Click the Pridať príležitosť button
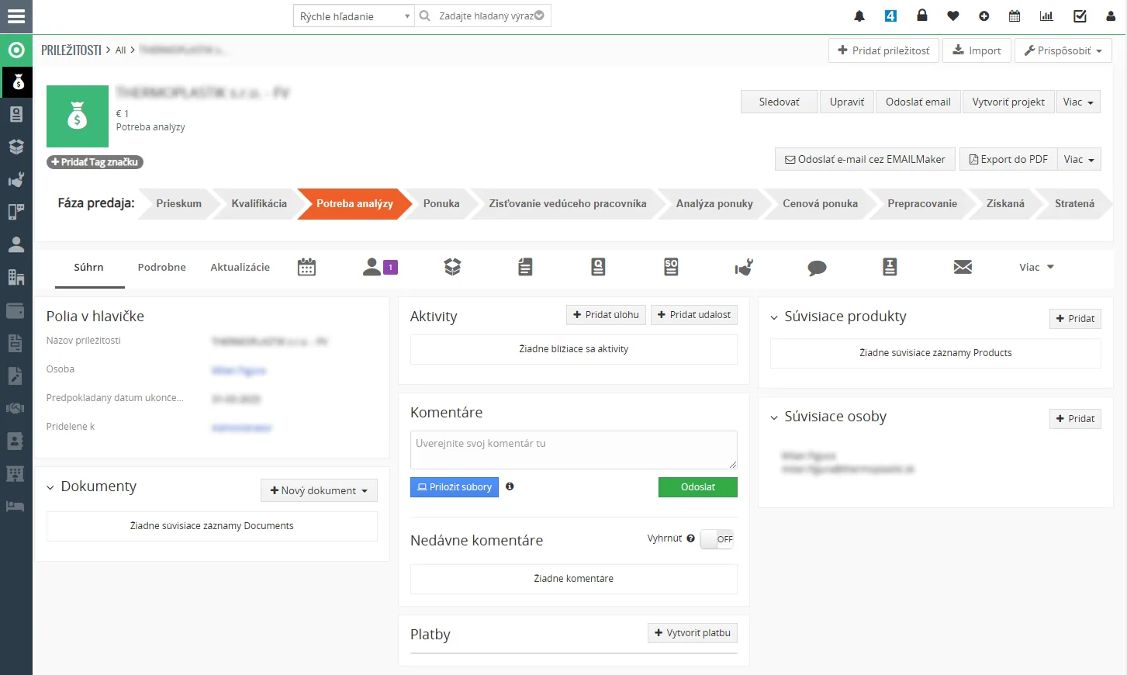The image size is (1127, 675). pyautogui.click(x=884, y=50)
